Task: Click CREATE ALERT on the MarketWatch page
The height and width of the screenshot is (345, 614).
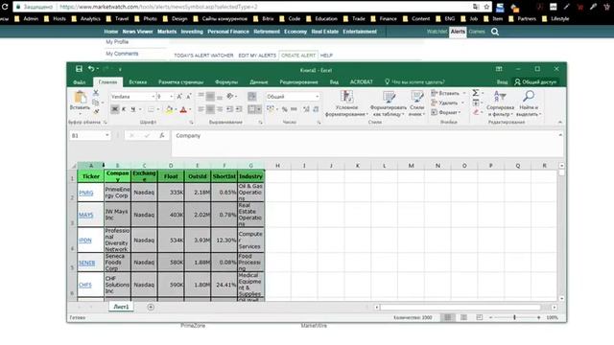Action: click(298, 56)
